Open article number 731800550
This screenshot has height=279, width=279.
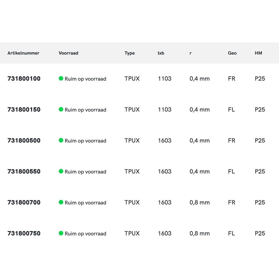coord(24,172)
